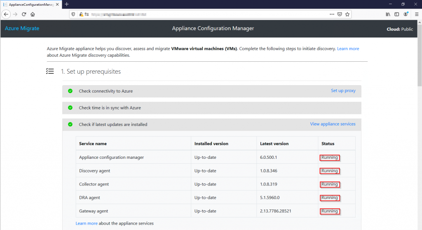Toggle the browser sidebar icon
422x230 pixels.
(x=397, y=14)
